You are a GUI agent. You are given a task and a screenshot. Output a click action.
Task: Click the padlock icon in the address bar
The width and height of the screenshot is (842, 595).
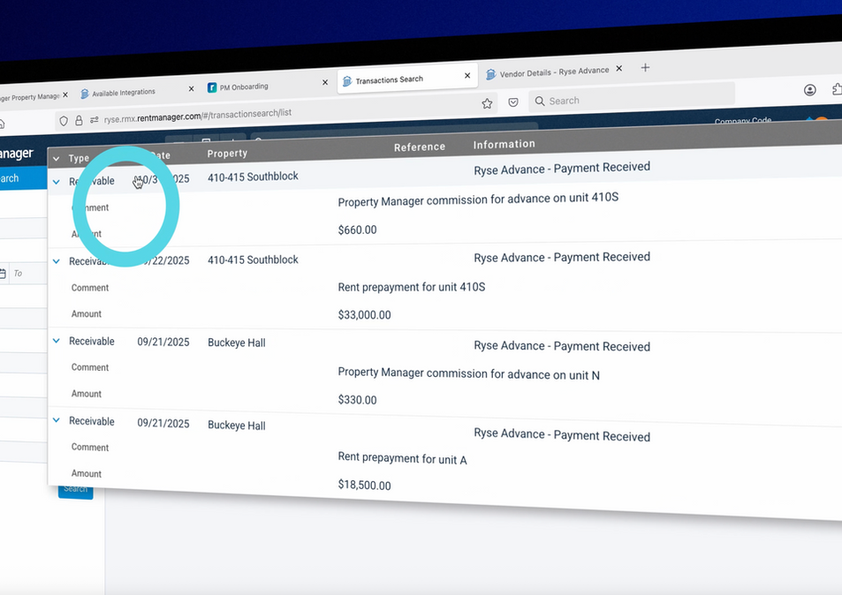click(80, 117)
